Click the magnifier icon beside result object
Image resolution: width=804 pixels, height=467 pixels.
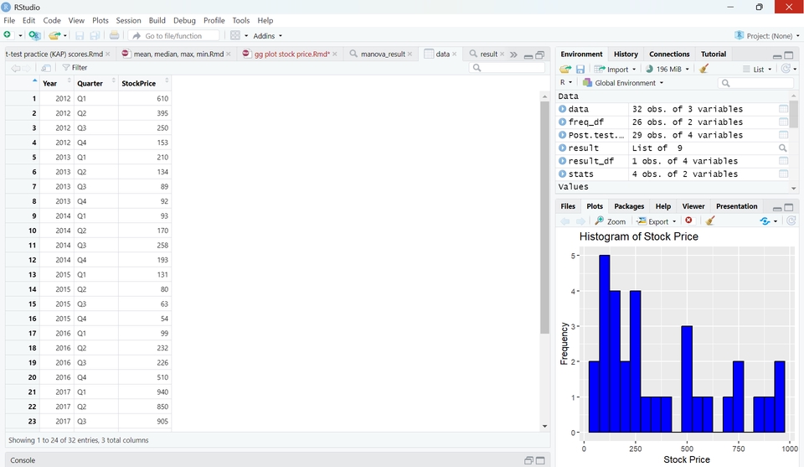coord(783,148)
